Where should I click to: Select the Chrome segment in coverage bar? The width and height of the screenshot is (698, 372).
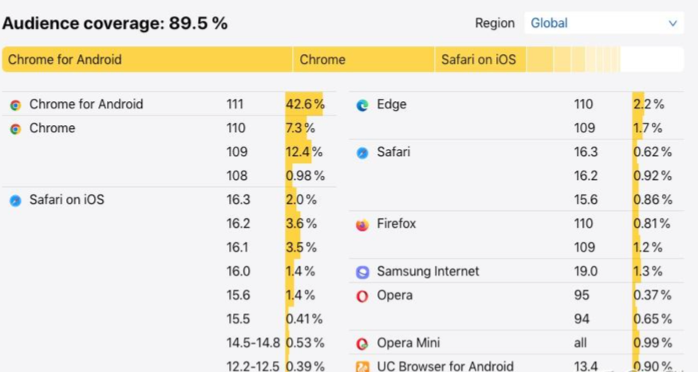point(364,59)
